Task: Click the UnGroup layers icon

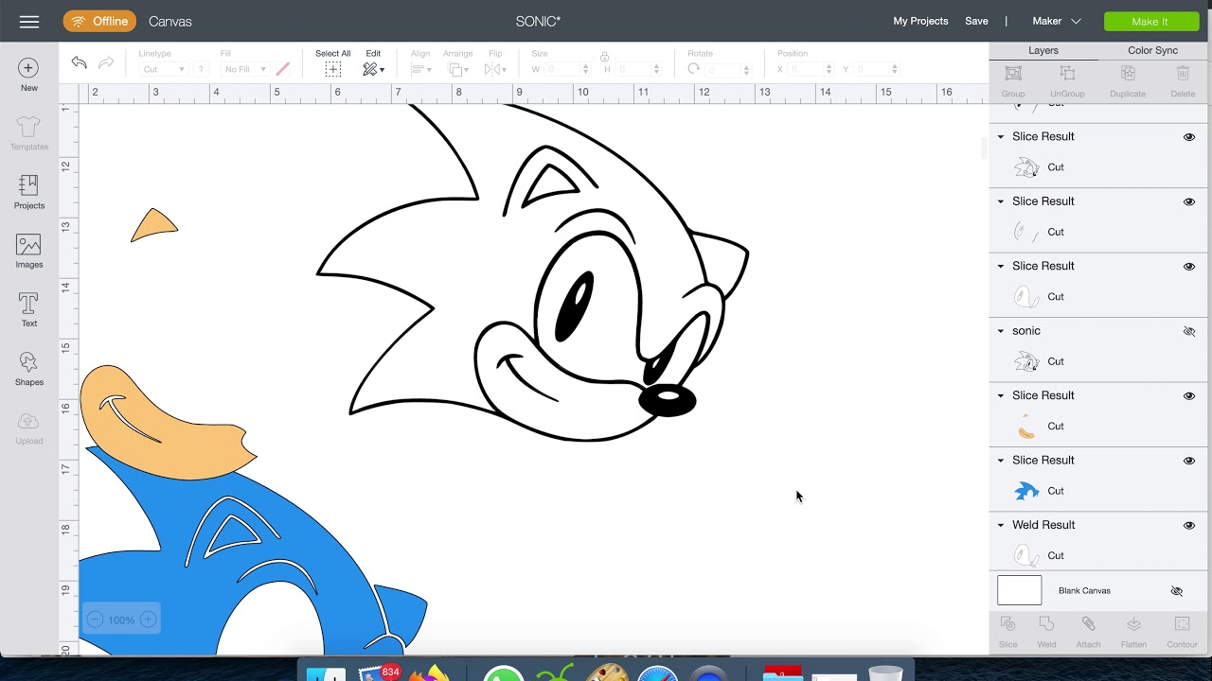Action: point(1067,74)
